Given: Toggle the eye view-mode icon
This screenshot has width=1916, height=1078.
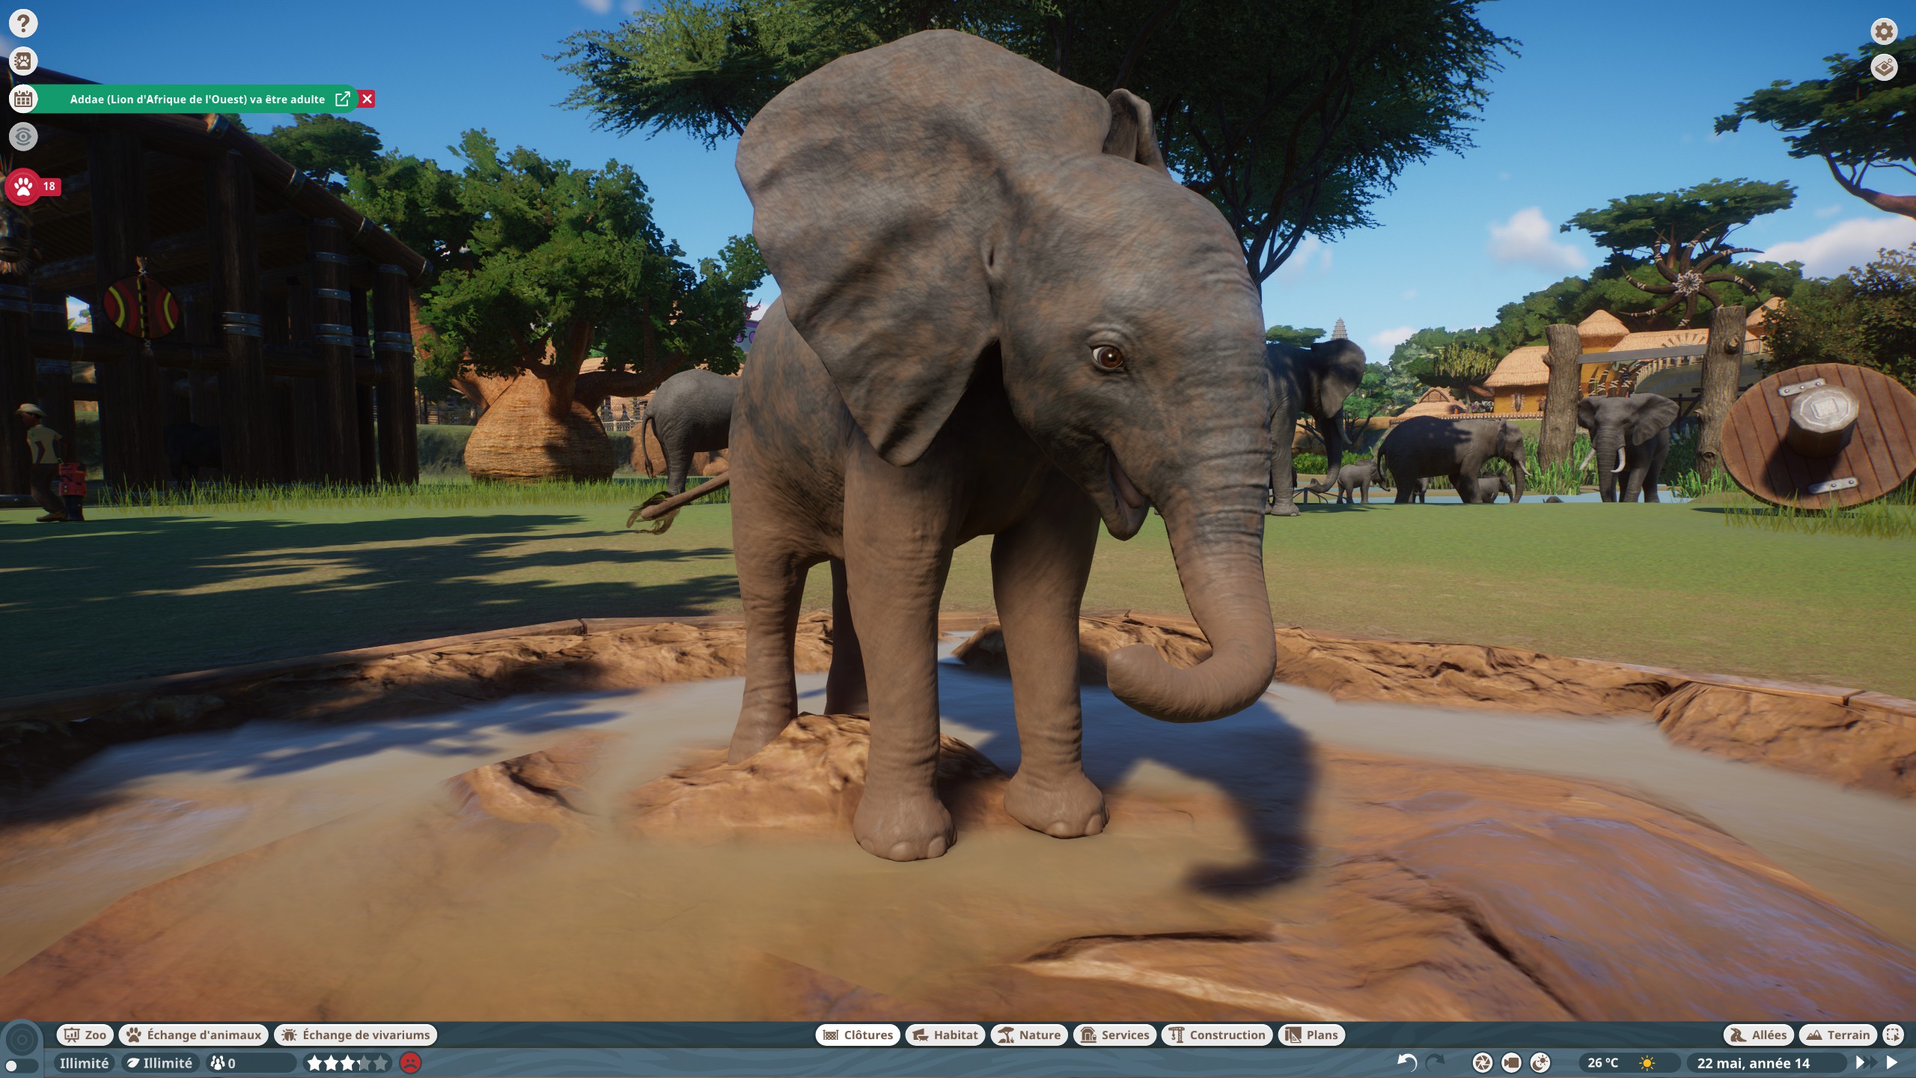Looking at the screenshot, I should (x=23, y=136).
